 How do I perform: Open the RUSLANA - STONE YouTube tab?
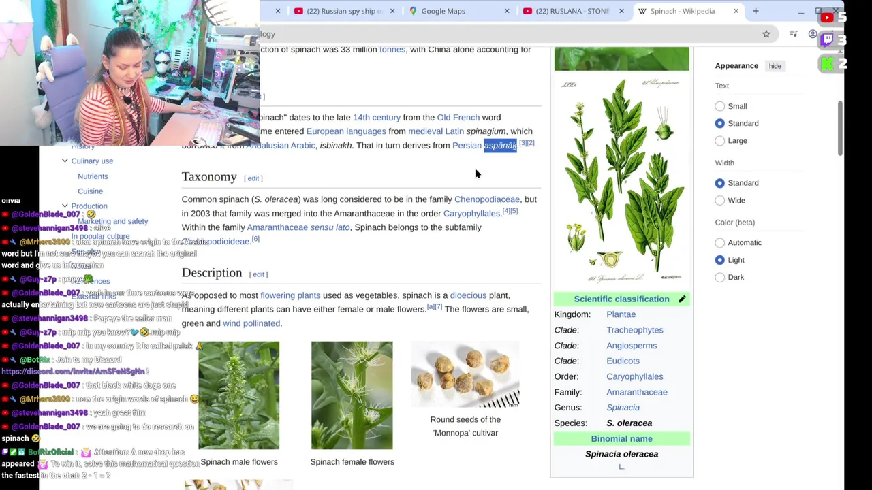pos(565,11)
